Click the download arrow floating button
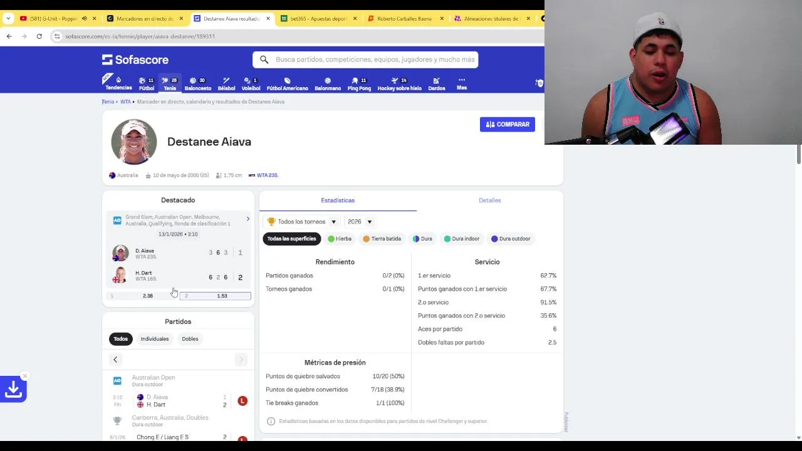 point(13,389)
